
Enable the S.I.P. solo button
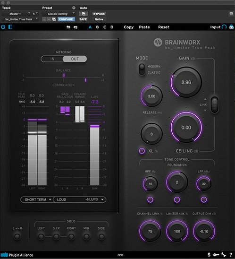[56, 236]
